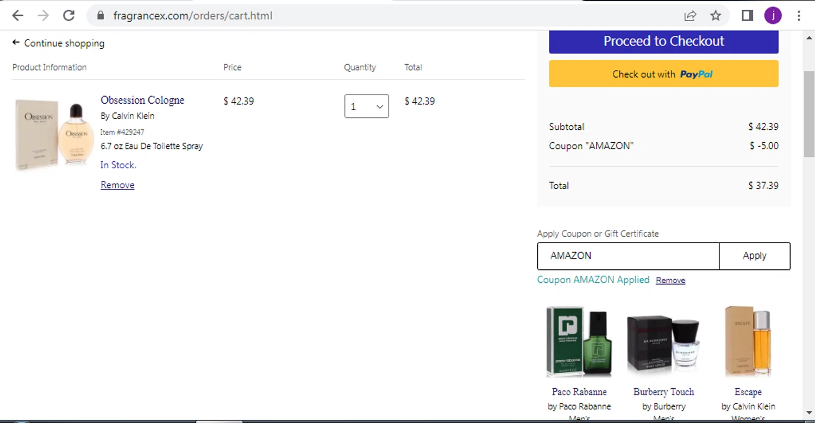Remove Obsession Cologne from cart
Screen dimensions: 815x423
[117, 185]
